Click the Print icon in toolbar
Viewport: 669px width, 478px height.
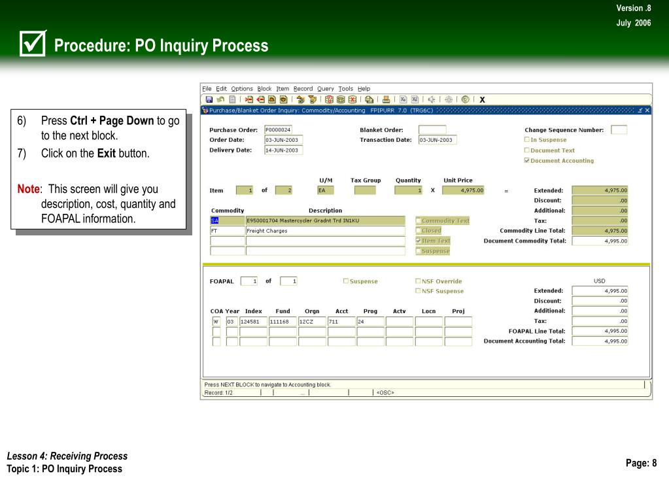pyautogui.click(x=386, y=100)
